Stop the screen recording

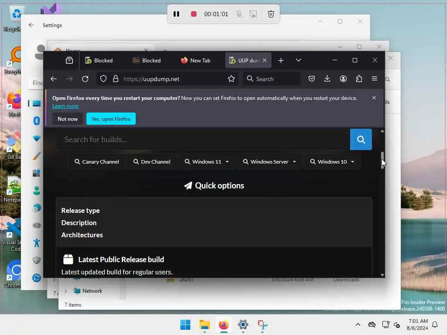click(193, 14)
